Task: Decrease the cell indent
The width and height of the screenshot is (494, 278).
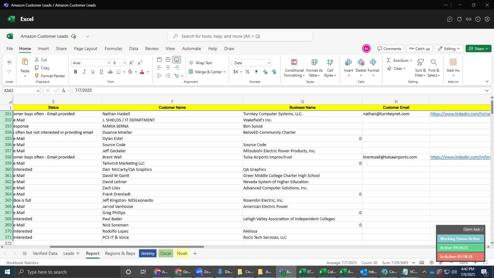Action: (x=159, y=75)
